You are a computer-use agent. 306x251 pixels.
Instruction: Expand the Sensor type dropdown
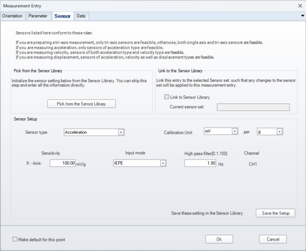(x=94, y=132)
